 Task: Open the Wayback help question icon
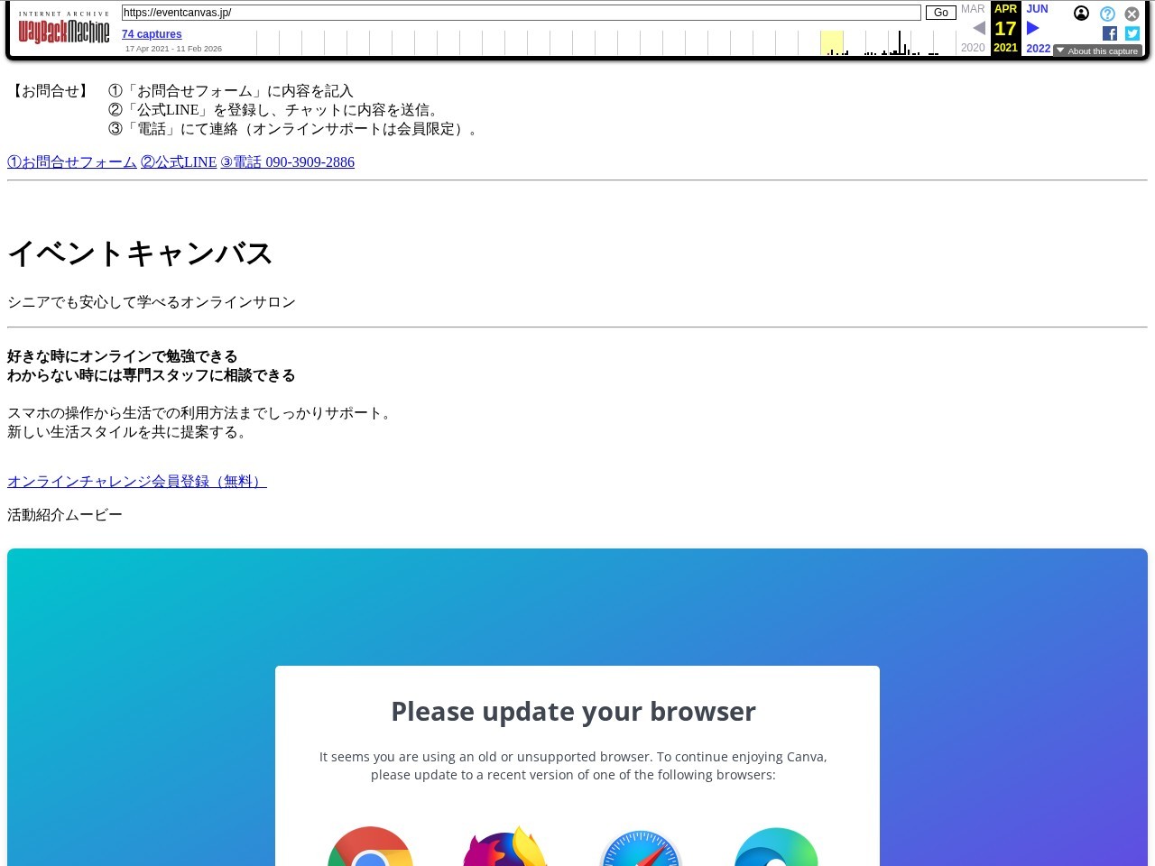pyautogui.click(x=1107, y=14)
